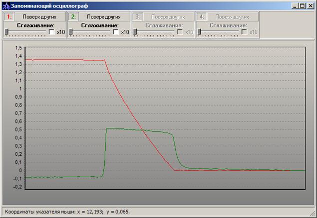The width and height of the screenshot is (317, 218).
Task: Click channel 1 smoothing slider thumb
Action: point(6,31)
